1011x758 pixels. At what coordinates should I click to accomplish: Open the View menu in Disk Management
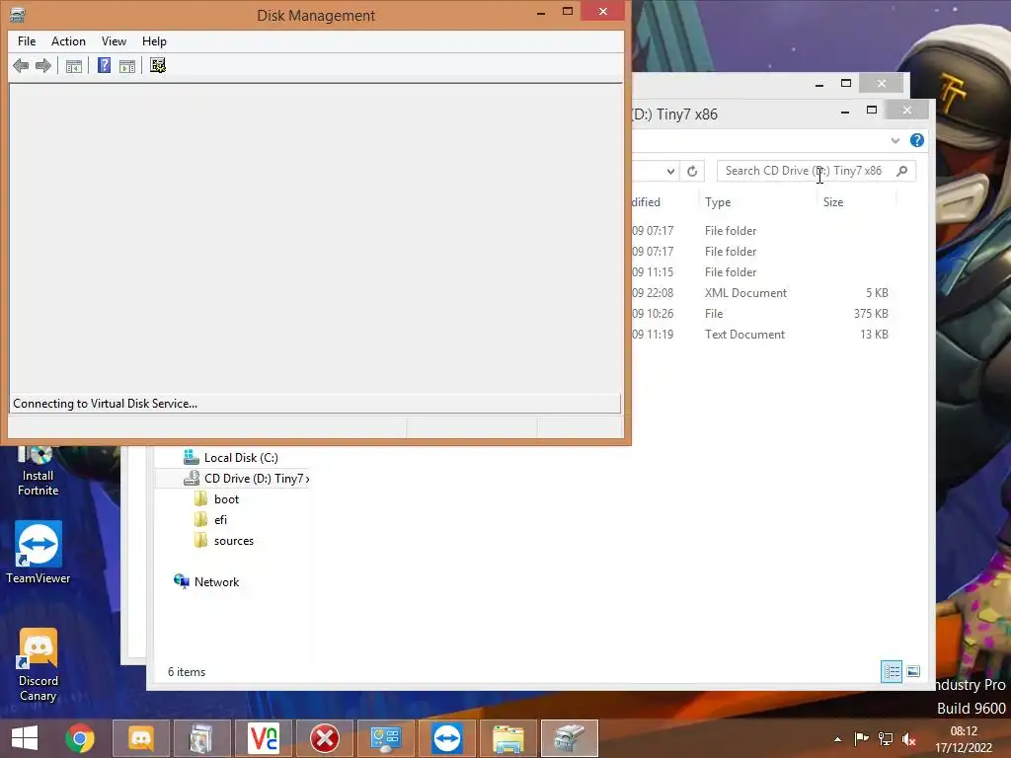click(x=114, y=41)
